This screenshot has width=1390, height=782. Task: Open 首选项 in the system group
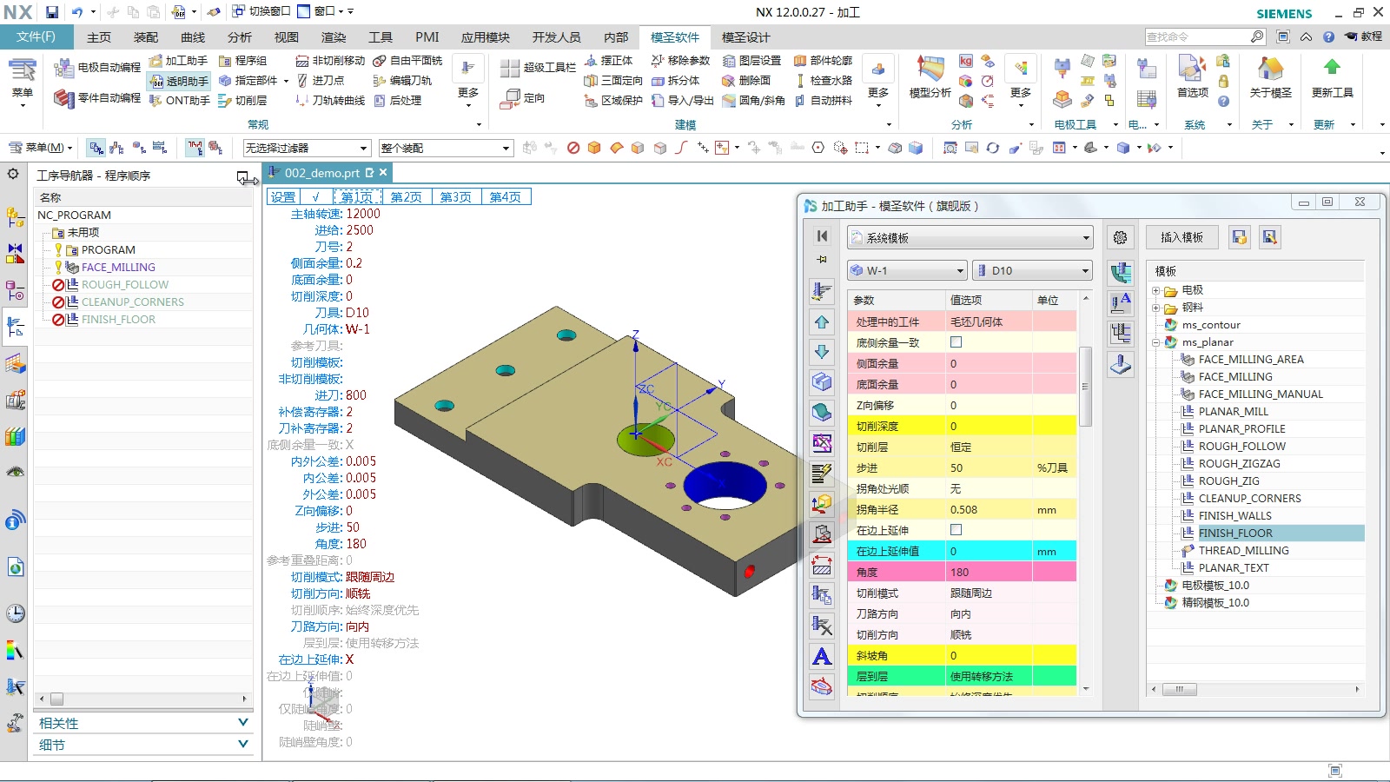tap(1192, 77)
